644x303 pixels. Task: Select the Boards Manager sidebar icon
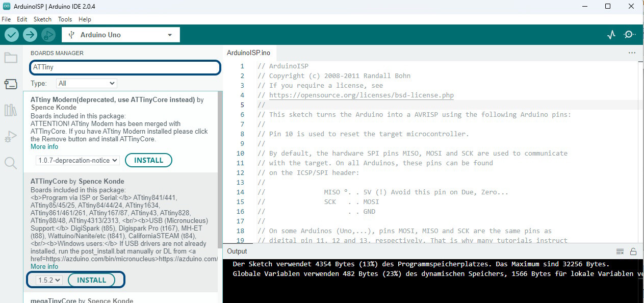click(11, 84)
